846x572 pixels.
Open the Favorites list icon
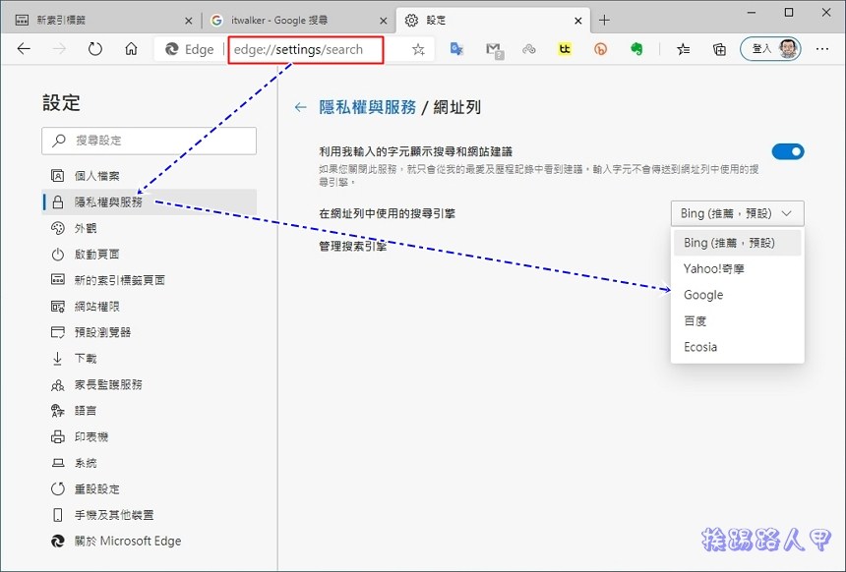(684, 49)
